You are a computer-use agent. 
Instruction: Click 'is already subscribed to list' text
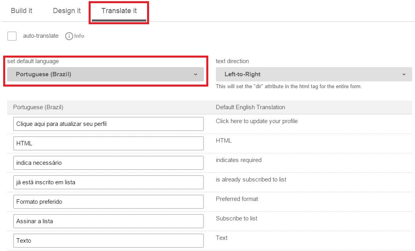[251, 180]
